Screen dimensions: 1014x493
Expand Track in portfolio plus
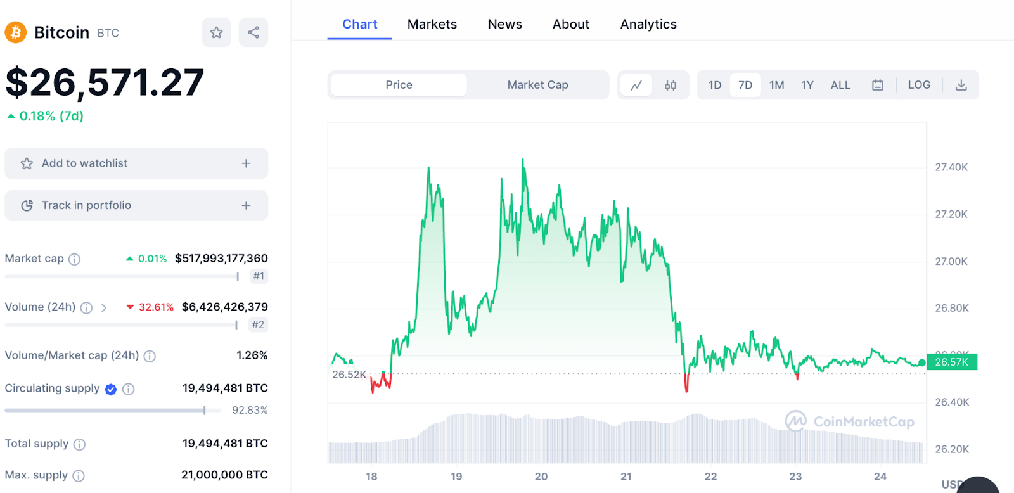point(246,205)
